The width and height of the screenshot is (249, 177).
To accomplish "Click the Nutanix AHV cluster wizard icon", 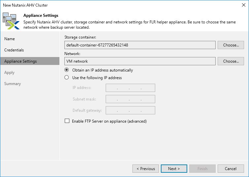I will 11,21.
